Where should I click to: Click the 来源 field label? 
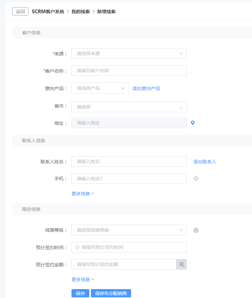60,54
